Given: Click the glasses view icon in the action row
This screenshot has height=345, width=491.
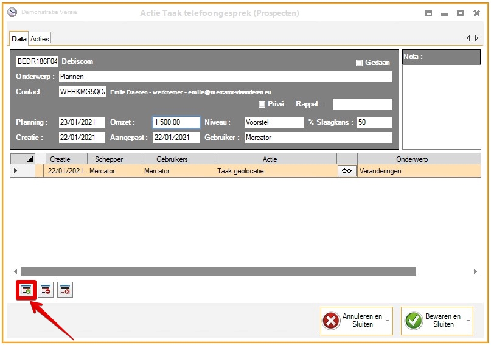Looking at the screenshot, I should point(347,171).
